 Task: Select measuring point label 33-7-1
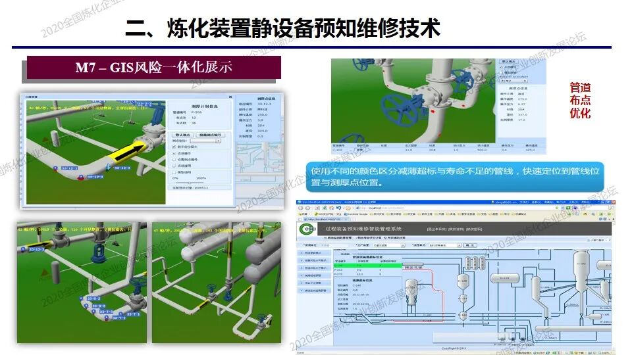[133, 314]
